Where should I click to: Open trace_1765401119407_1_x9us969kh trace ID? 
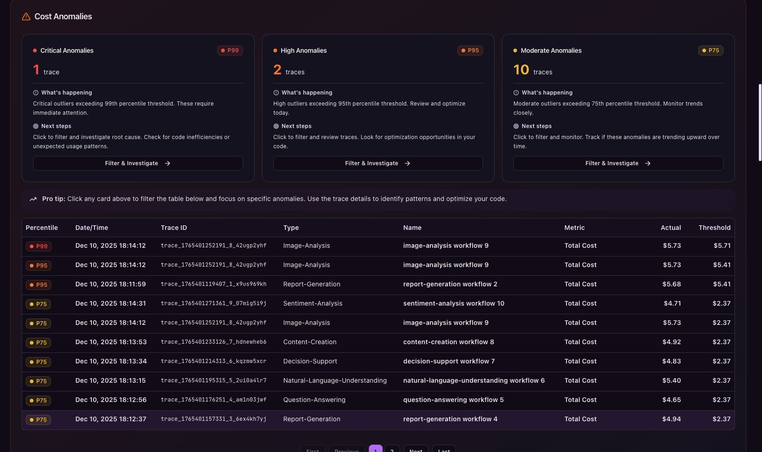click(x=213, y=284)
